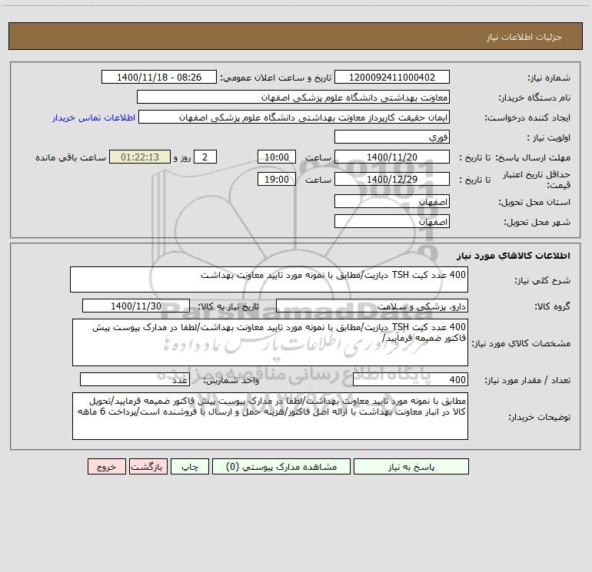Viewport: 592px width, 572px height.
Task: Click the label واحد شمارش
Action: (x=231, y=381)
